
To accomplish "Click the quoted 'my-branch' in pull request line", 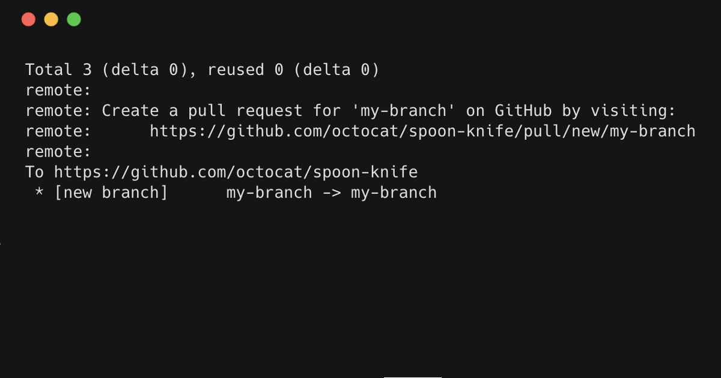I will click(x=407, y=111).
